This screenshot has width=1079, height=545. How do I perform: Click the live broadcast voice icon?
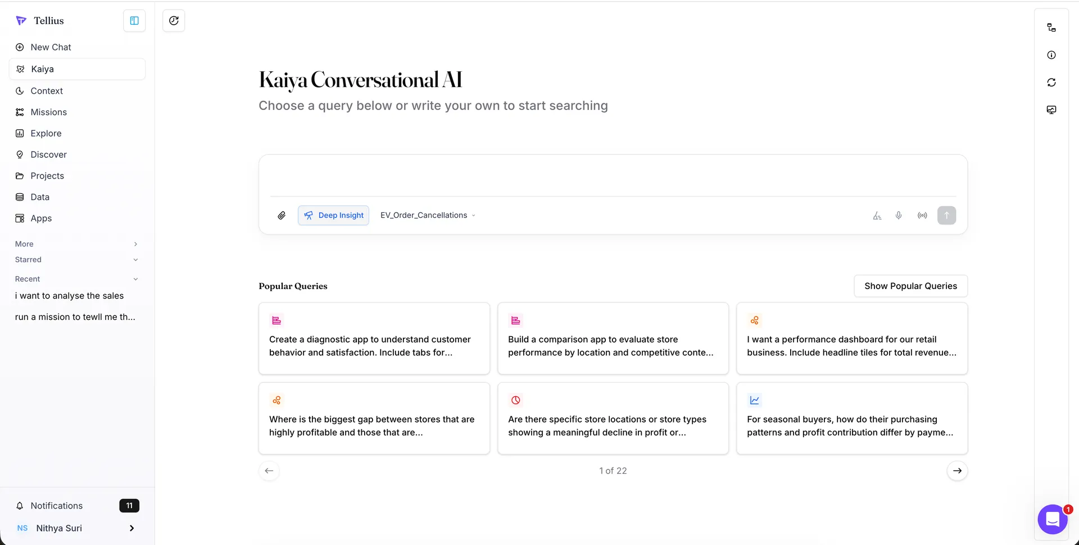tap(922, 216)
